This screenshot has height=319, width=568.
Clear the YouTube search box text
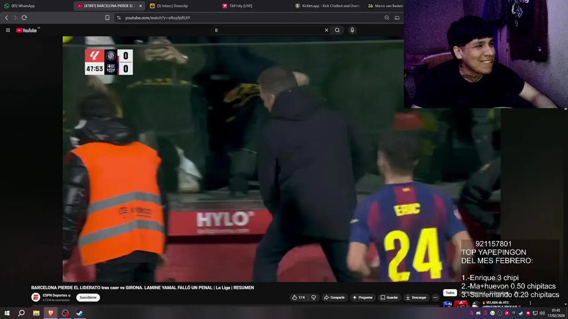[x=327, y=30]
